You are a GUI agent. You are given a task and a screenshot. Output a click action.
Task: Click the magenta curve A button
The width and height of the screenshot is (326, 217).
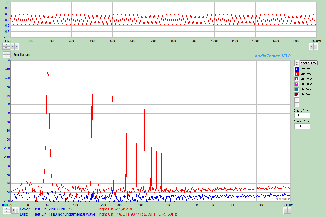pos(297,84)
